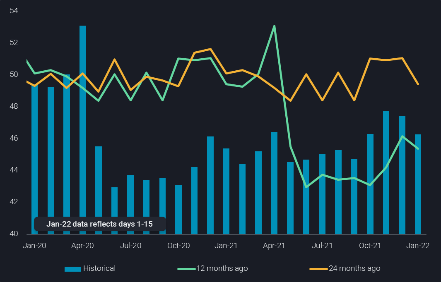441x282 pixels.
Task: Click the 52 y-axis value
Action: (x=14, y=43)
